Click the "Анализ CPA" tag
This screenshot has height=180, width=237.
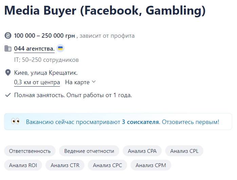[142, 151]
